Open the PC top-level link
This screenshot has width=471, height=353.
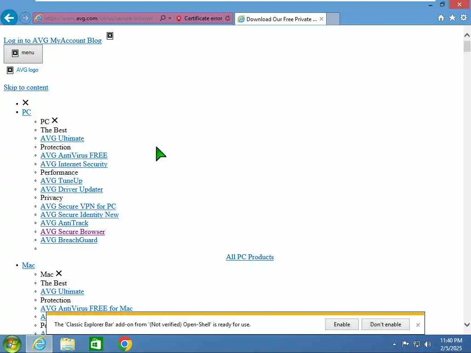[x=26, y=112]
